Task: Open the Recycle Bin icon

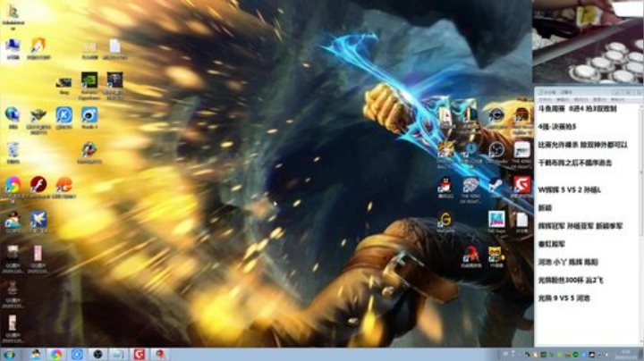Action: [13, 150]
